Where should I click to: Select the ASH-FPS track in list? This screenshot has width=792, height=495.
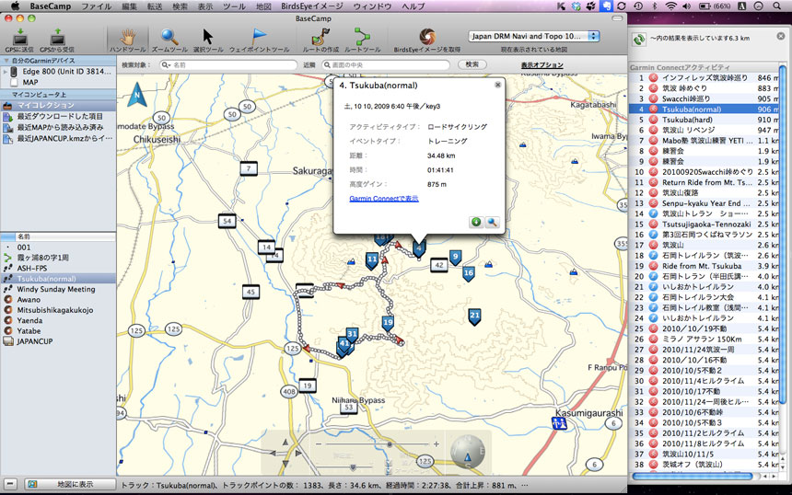[32, 268]
